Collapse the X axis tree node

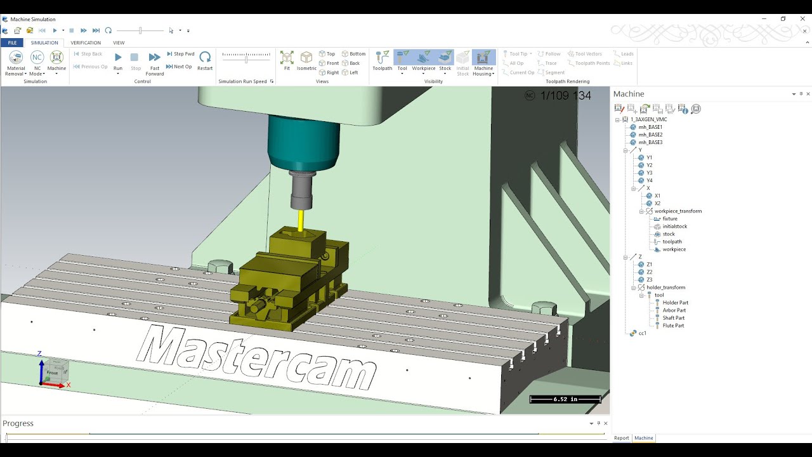[x=633, y=188]
